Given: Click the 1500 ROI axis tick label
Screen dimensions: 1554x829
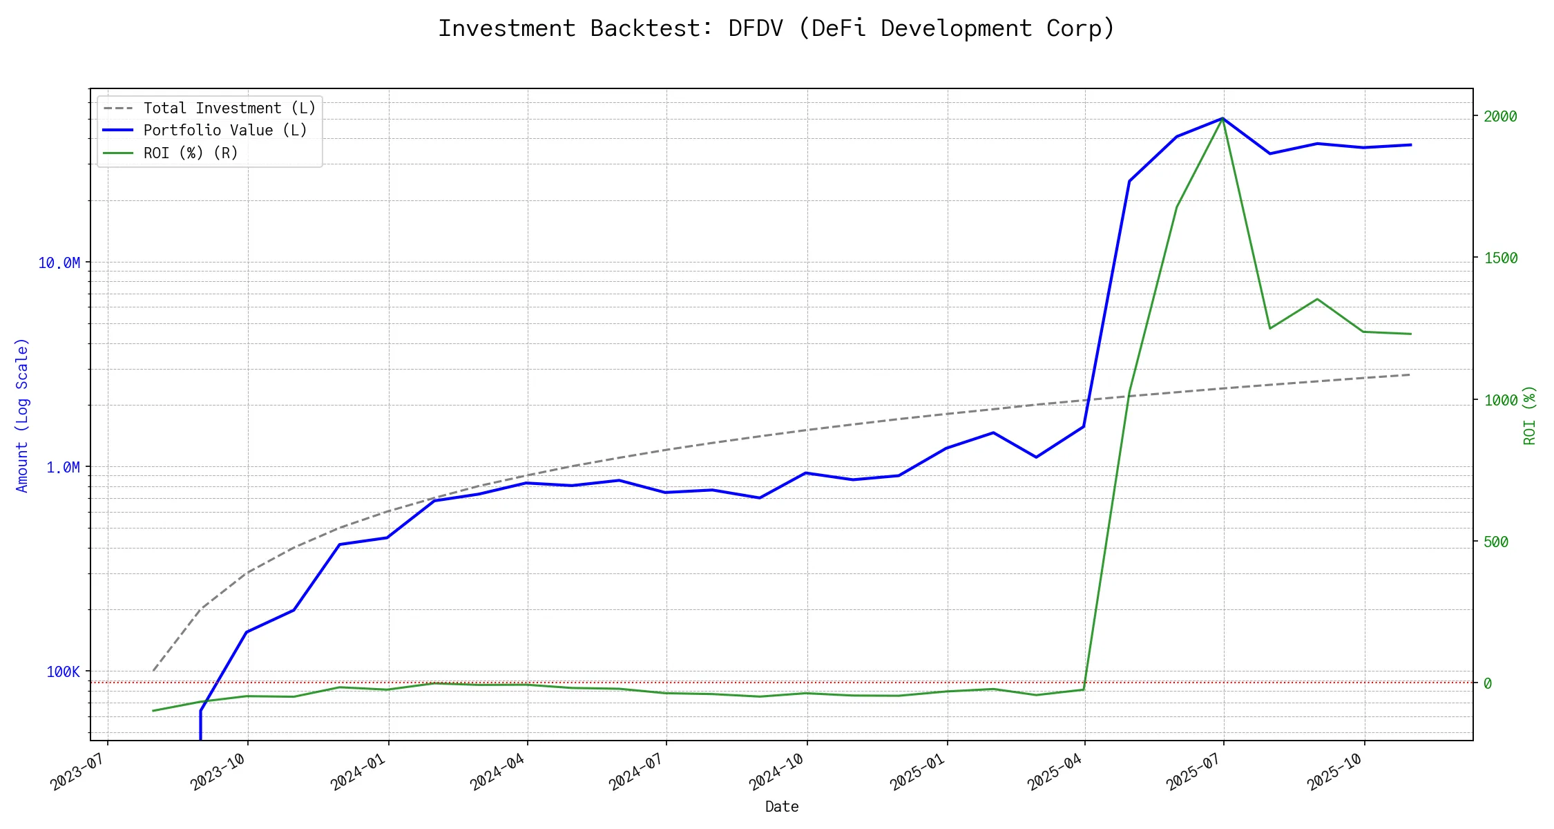Looking at the screenshot, I should pyautogui.click(x=1500, y=258).
